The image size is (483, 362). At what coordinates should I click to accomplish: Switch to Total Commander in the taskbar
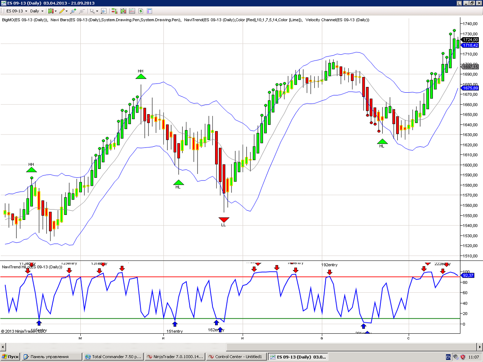pyautogui.click(x=114, y=357)
